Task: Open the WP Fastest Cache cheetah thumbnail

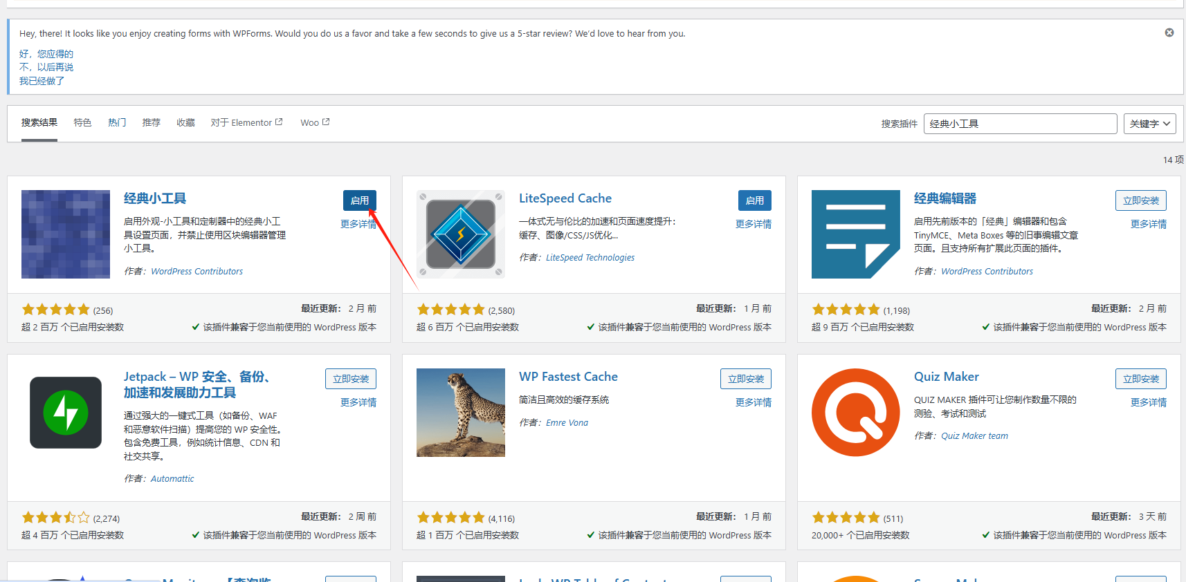Action: (x=460, y=413)
